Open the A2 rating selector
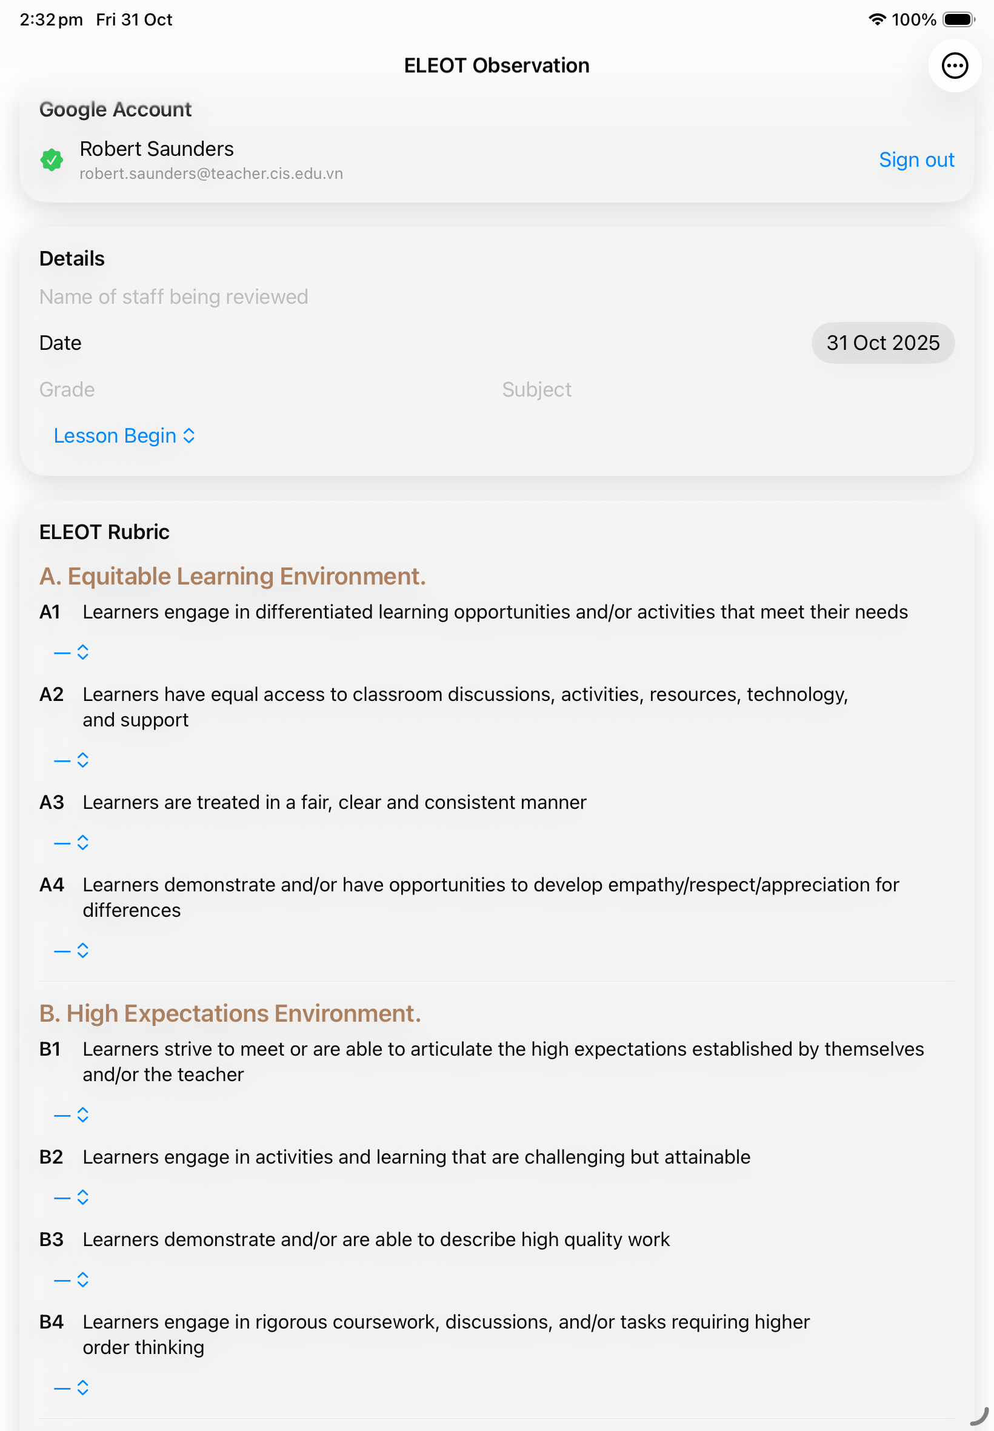 70,760
